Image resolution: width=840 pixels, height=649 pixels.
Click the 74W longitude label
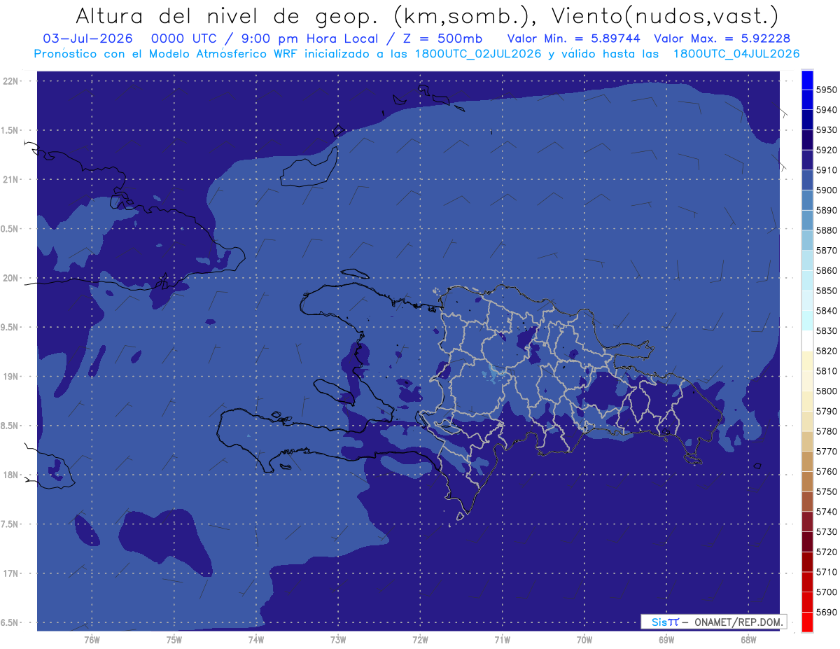coord(256,639)
